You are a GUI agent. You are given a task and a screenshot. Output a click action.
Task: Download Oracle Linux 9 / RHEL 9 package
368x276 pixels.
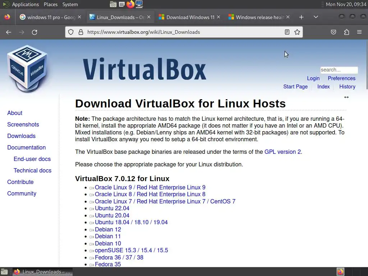pyautogui.click(x=150, y=188)
